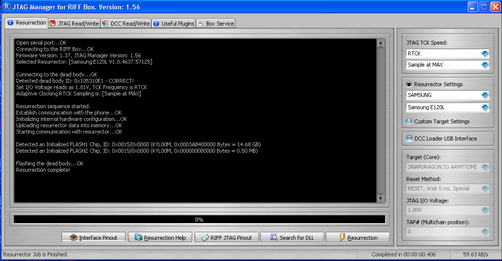Screen dimensions: 502x261
Task: Click 'Flashing the dead body...OK' line
Action: point(50,163)
